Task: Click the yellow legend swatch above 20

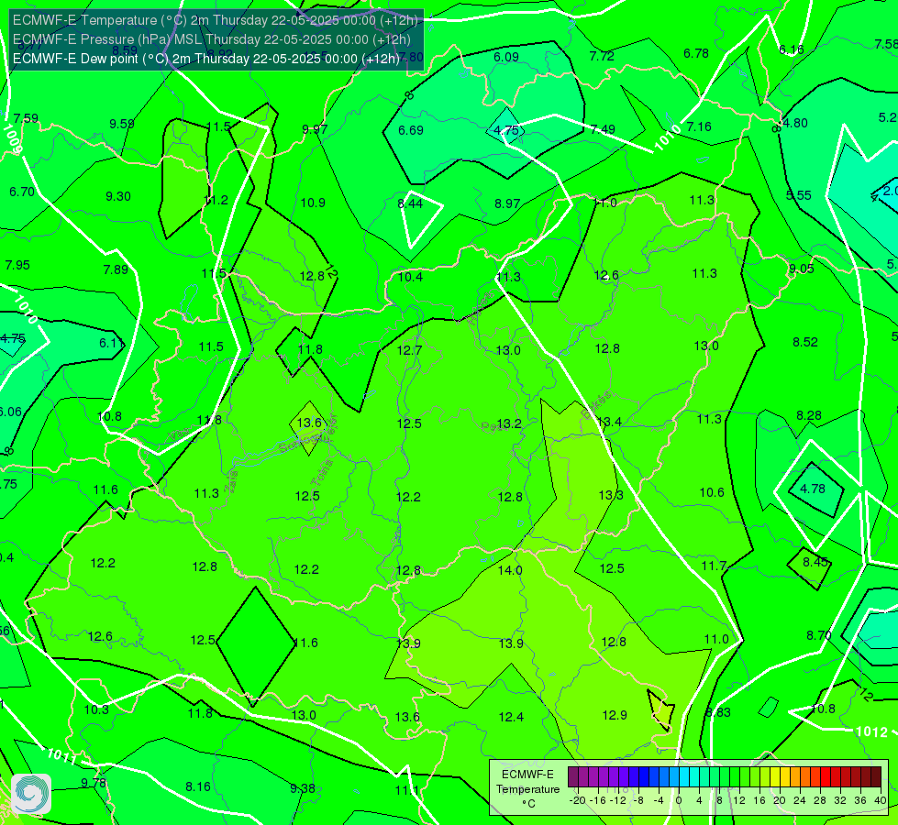Action: pyautogui.click(x=775, y=777)
